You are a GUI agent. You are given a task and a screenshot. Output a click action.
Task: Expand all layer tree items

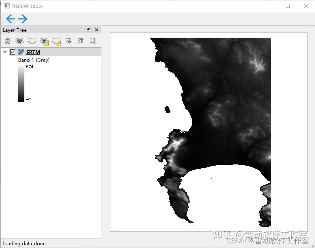tap(68, 41)
